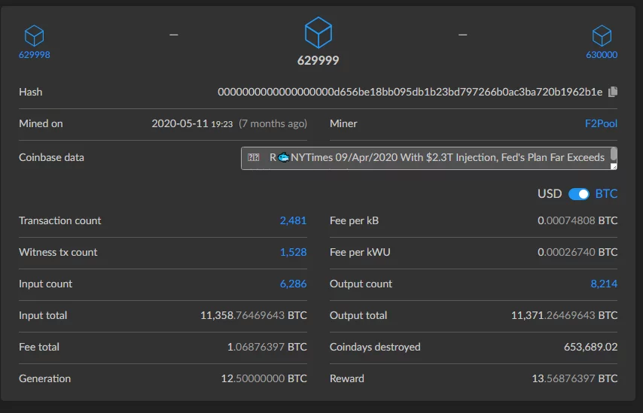The width and height of the screenshot is (643, 413).
Task: Open the F2Pool miner link
Action: pyautogui.click(x=601, y=123)
